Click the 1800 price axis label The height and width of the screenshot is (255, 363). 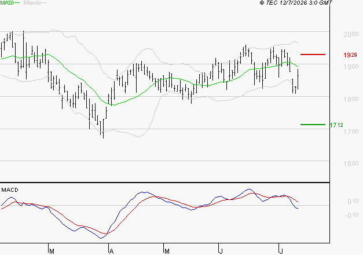click(x=351, y=99)
